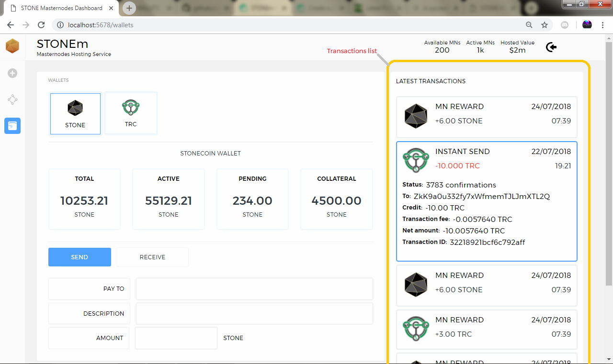The height and width of the screenshot is (364, 613).
Task: Click the COLLATERAL 4500.00 STONE card
Action: [x=337, y=199]
